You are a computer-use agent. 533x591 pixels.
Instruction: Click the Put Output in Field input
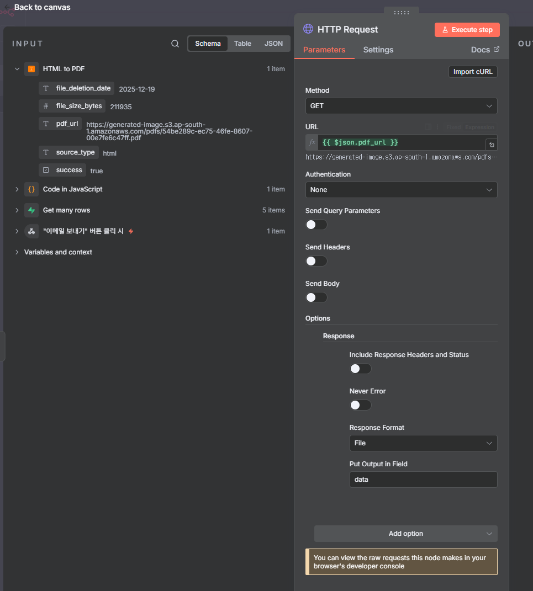[423, 480]
